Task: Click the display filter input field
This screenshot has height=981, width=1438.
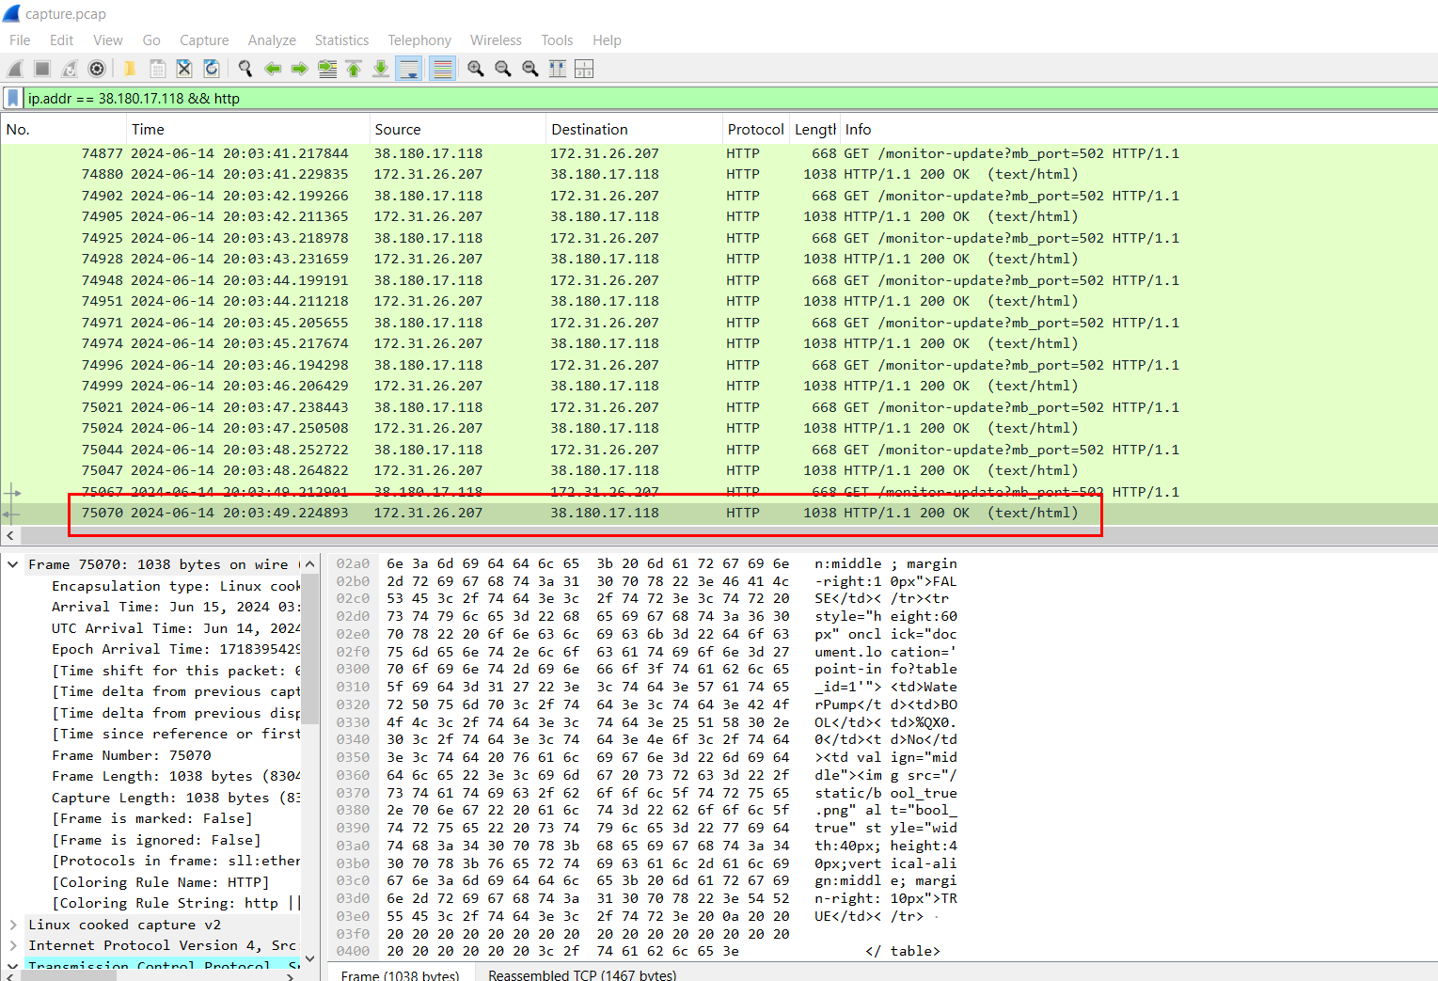Action: point(658,98)
